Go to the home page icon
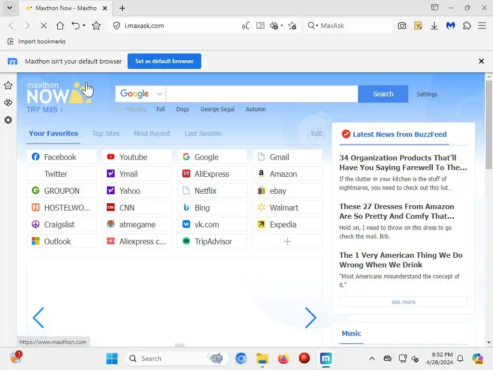 click(x=60, y=26)
